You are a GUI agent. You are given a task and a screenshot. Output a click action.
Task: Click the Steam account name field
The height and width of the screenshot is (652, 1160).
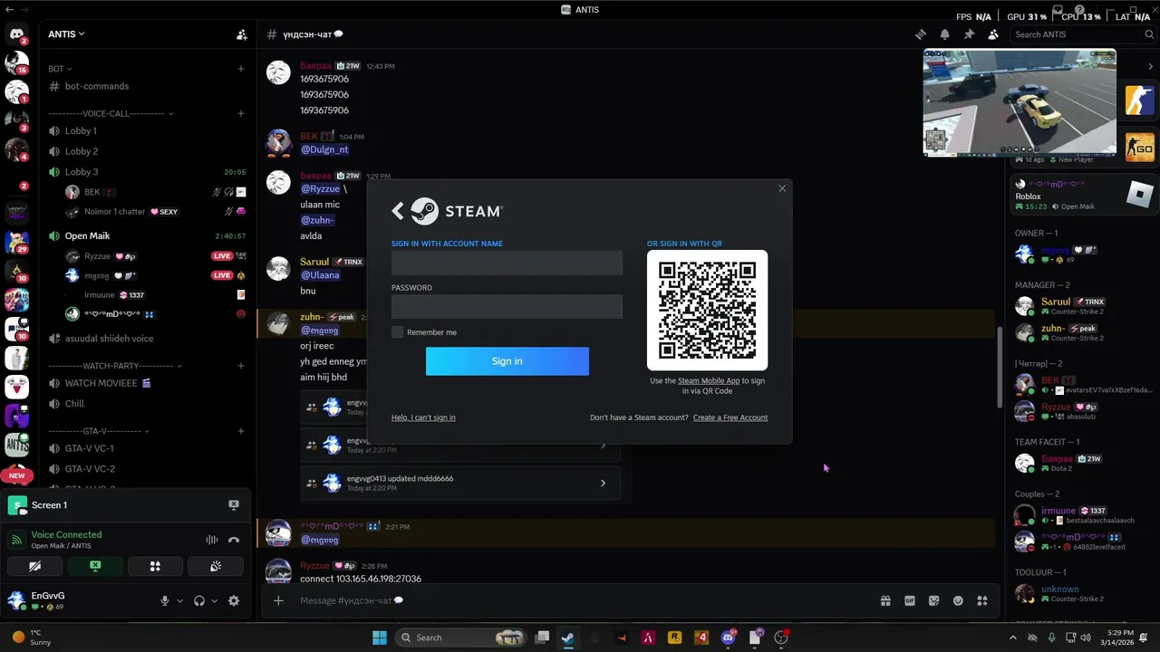507,263
